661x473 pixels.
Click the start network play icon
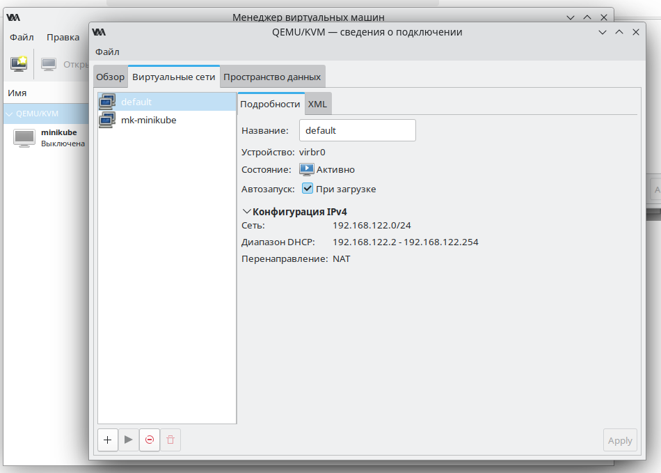tap(129, 440)
